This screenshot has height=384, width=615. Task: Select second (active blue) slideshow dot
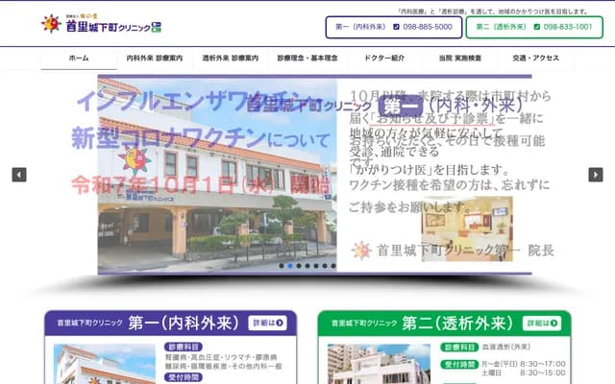[290, 266]
